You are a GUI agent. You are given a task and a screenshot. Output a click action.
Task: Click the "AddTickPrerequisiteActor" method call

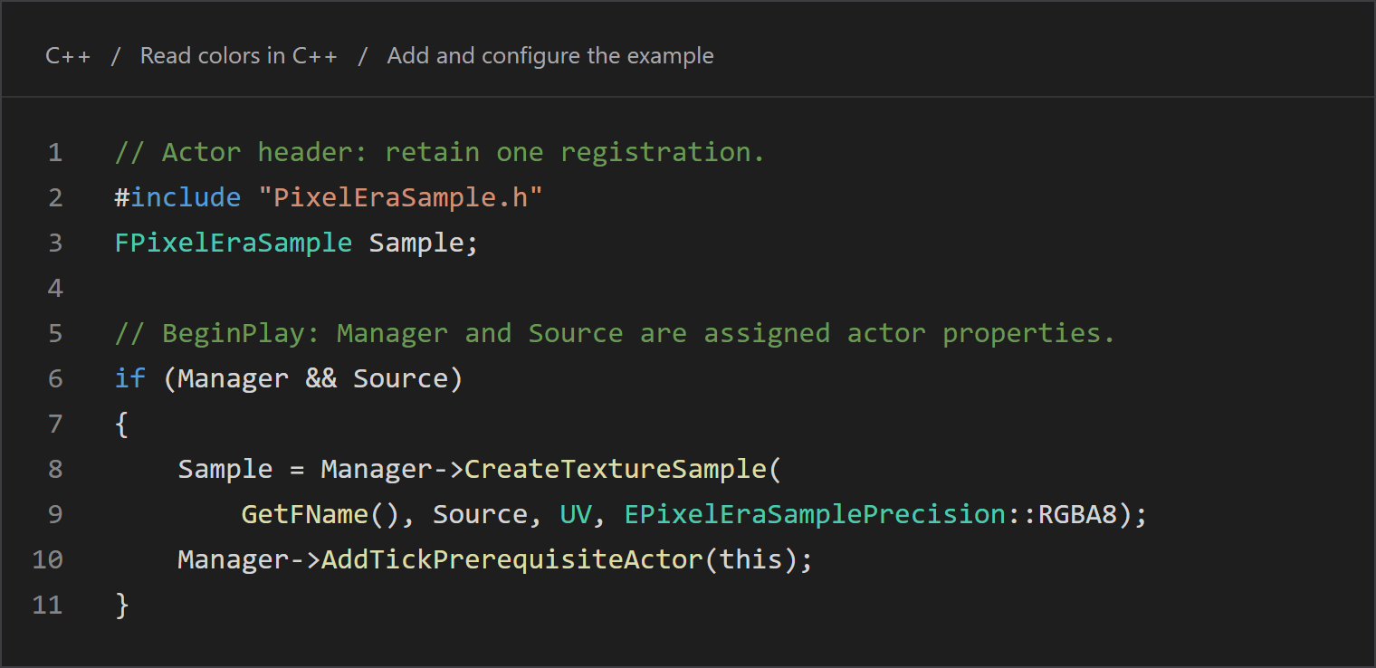point(512,559)
